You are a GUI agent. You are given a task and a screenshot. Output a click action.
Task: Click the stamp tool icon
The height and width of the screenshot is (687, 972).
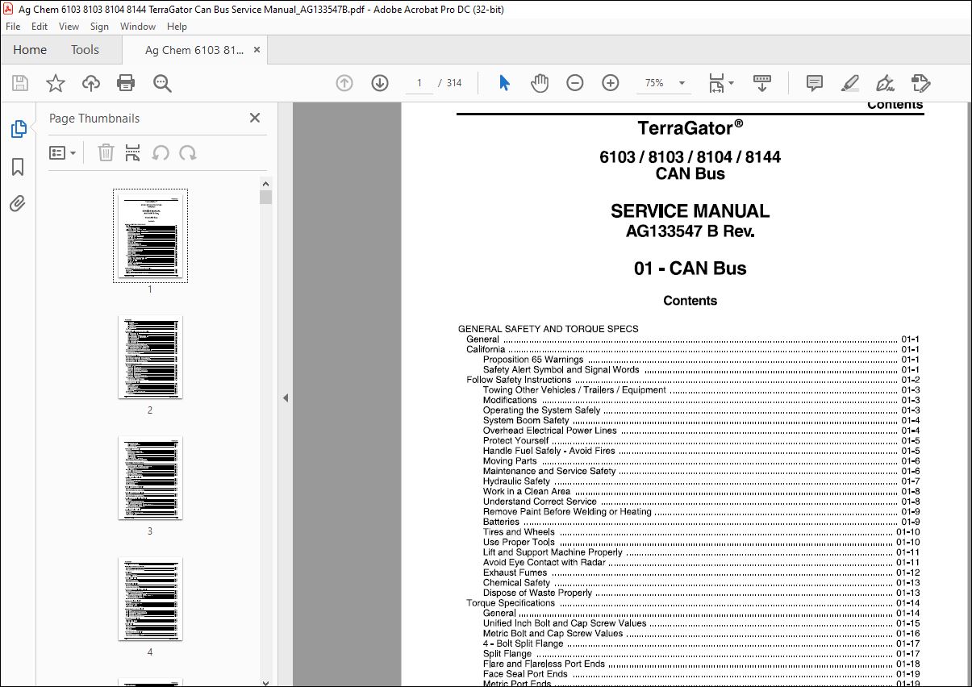[920, 83]
